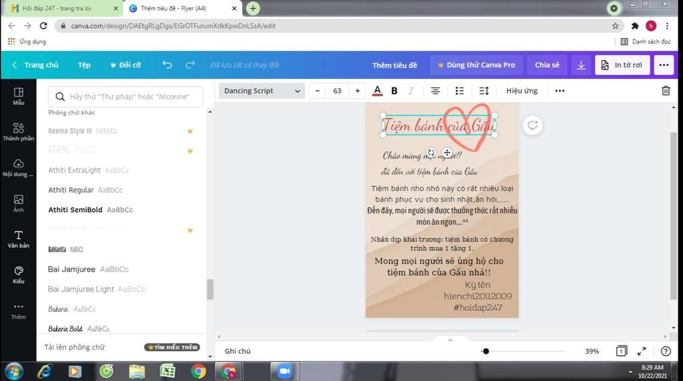
Task: Open Zoom from the taskbar
Action: click(x=284, y=372)
